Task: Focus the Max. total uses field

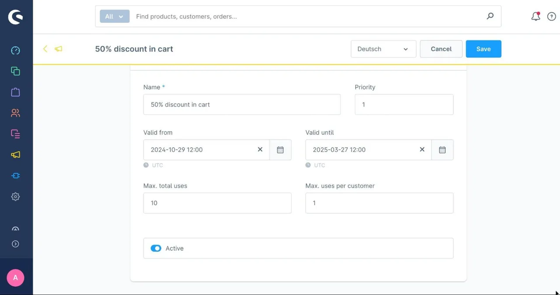Action: pos(217,203)
